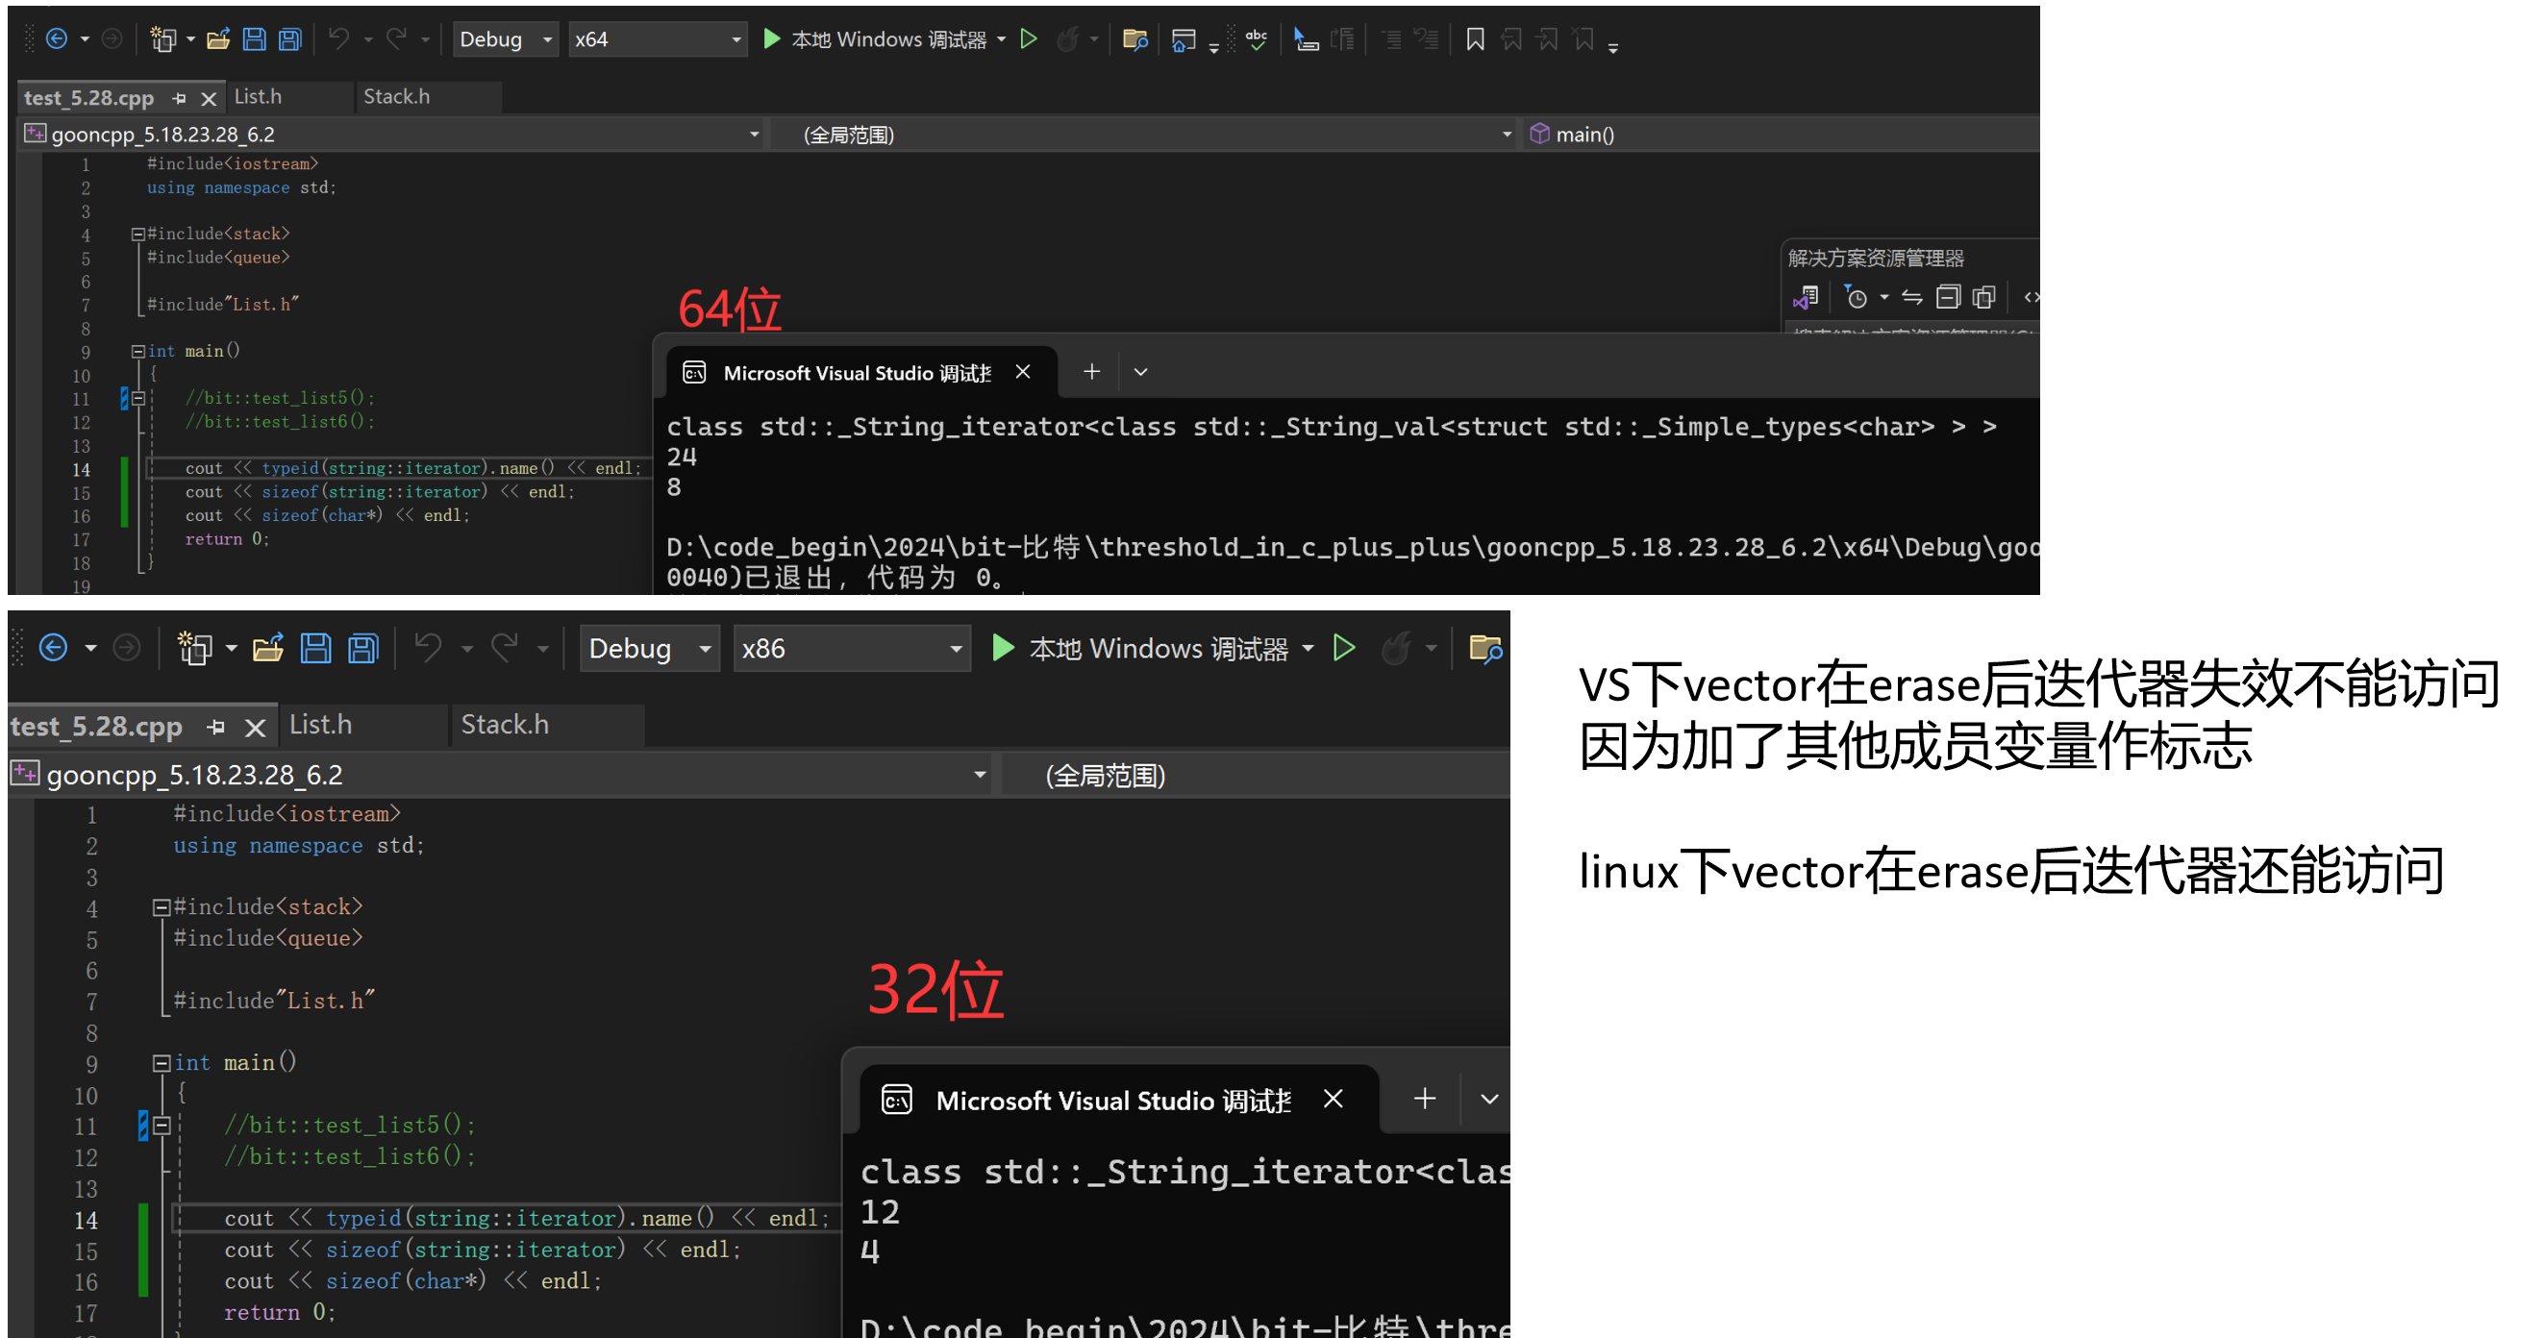Image resolution: width=2543 pixels, height=1338 pixels.
Task: Click the undo icon in lower toolbar
Action: tap(428, 648)
